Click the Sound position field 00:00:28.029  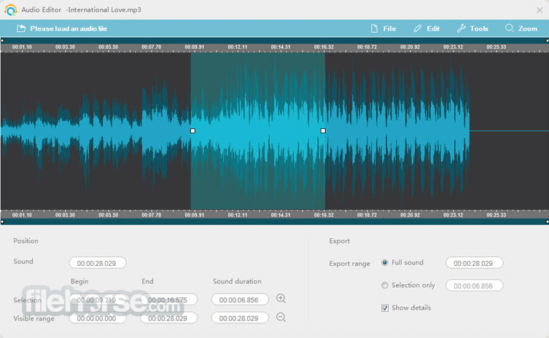(x=98, y=263)
